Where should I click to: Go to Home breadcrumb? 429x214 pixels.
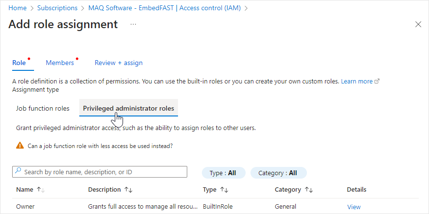18,8
